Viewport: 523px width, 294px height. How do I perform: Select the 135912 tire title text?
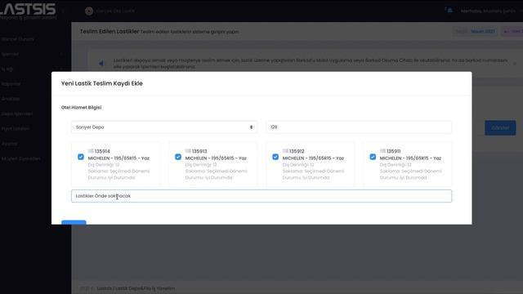(297, 151)
